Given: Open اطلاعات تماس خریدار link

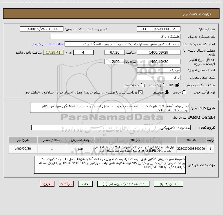Looking at the screenshot, I should (x=48, y=44).
